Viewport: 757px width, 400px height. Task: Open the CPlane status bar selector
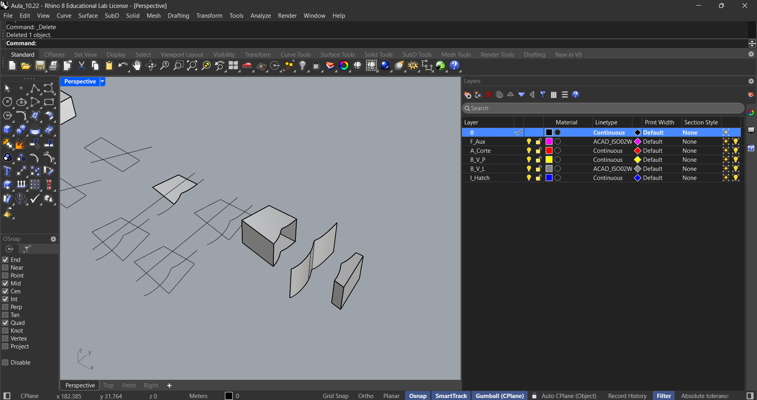(x=30, y=396)
